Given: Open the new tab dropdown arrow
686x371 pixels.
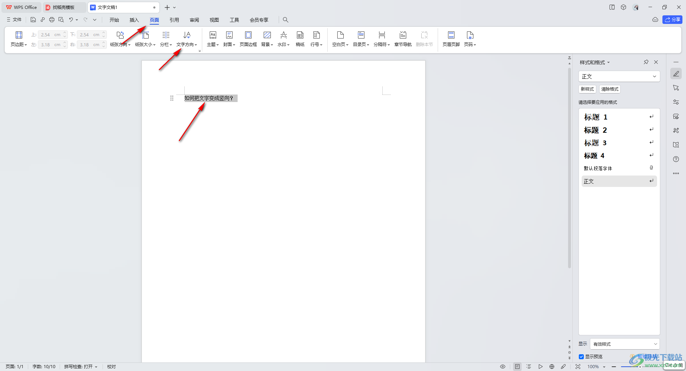Looking at the screenshot, I should [x=174, y=7].
